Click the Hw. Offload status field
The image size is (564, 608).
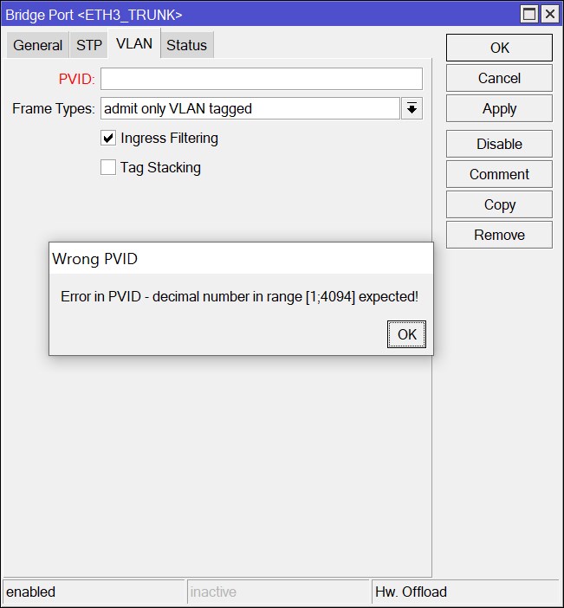(x=464, y=592)
